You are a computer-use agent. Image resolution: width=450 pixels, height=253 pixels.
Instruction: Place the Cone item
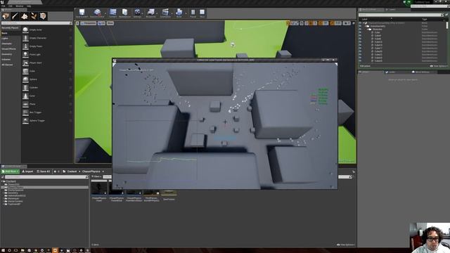(x=46, y=96)
